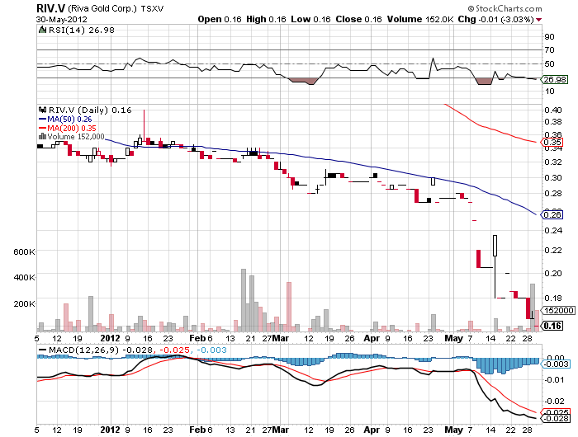
Task: Click the (Riva Gold Corp.) company name
Action: [x=102, y=8]
